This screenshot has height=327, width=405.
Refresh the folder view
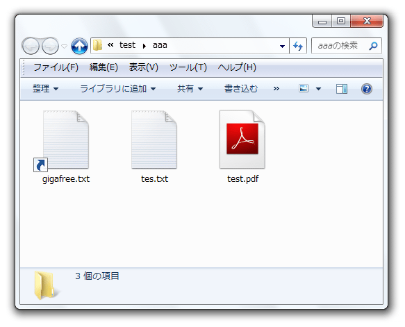[x=298, y=46]
